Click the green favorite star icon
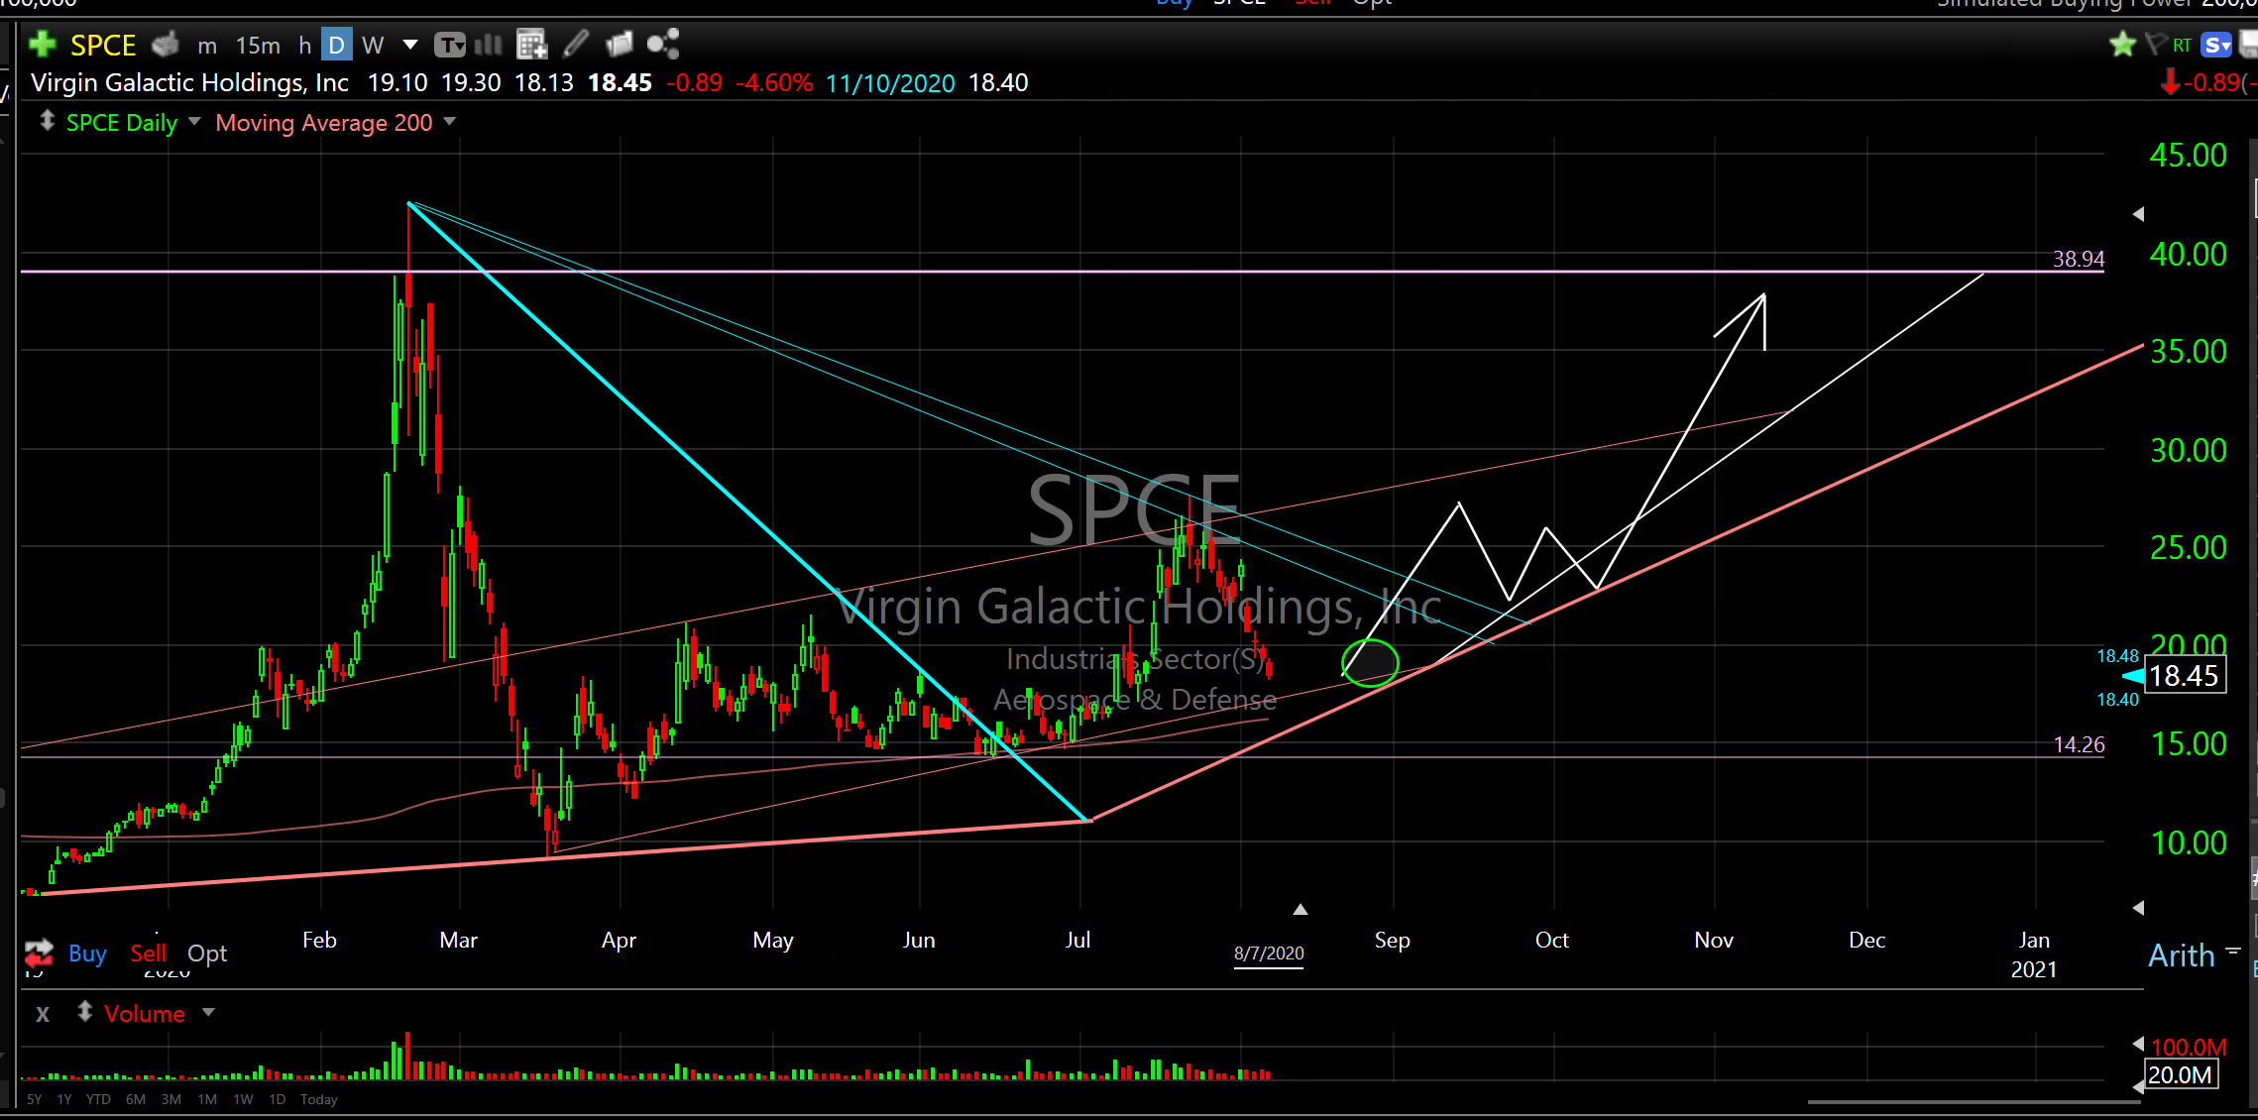 point(2122,45)
